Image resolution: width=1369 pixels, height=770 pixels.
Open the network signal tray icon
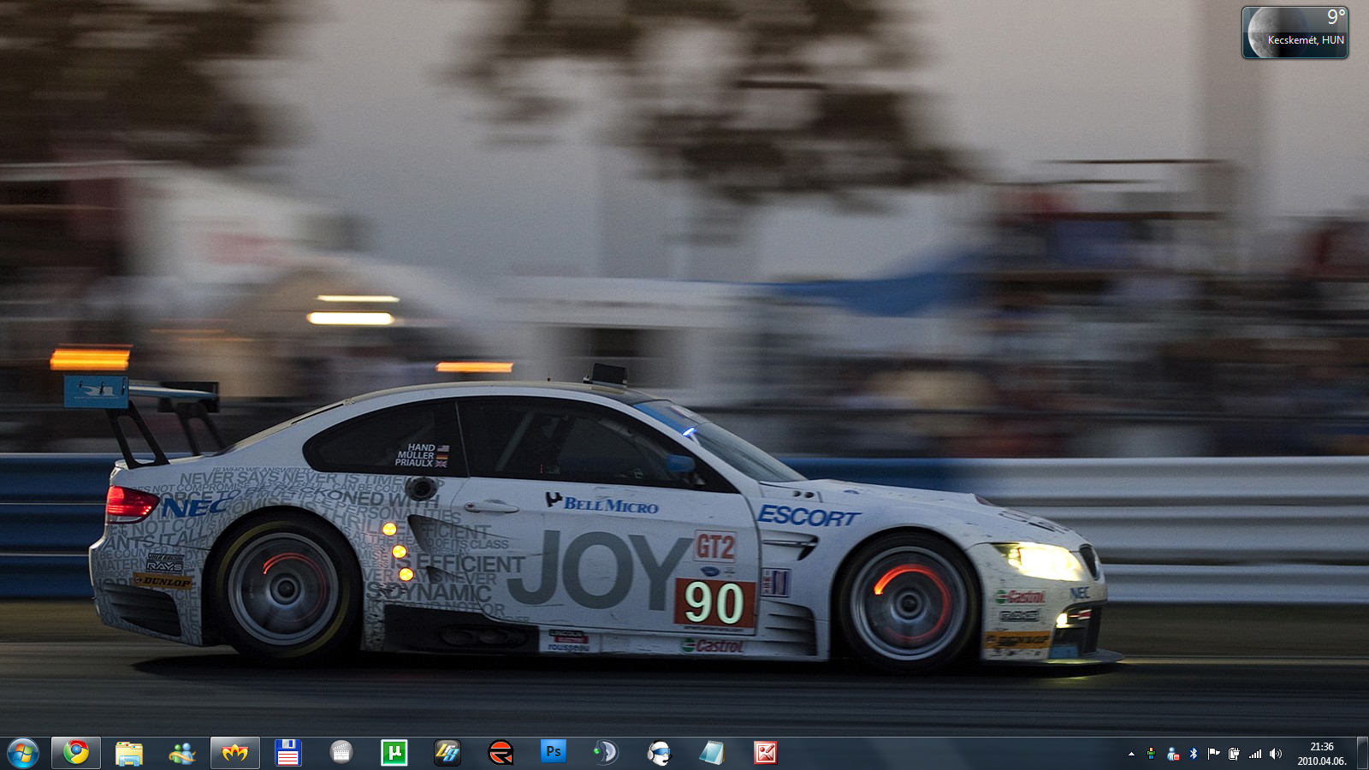coord(1255,754)
